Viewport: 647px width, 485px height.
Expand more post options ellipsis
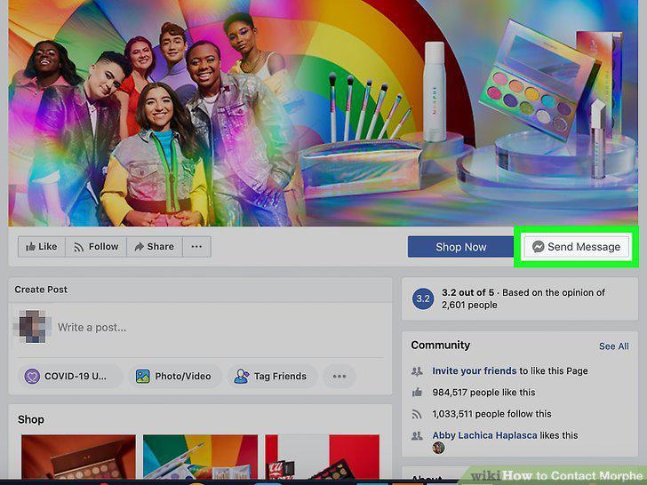339,376
